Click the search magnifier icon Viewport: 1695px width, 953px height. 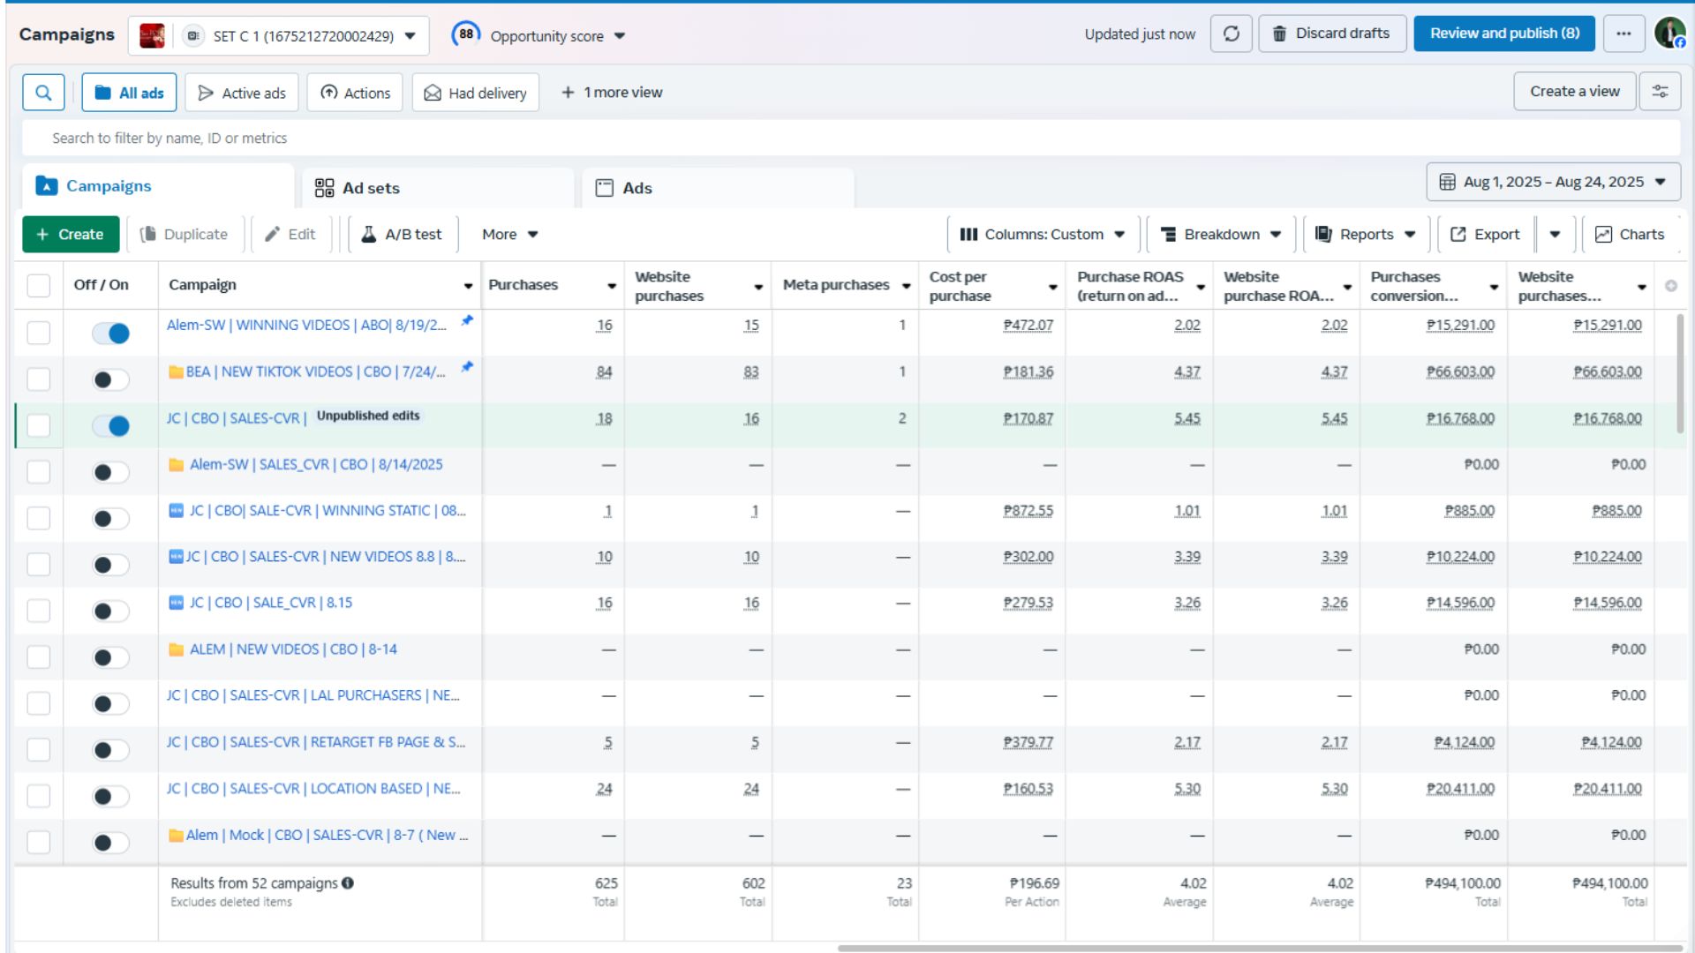tap(43, 93)
